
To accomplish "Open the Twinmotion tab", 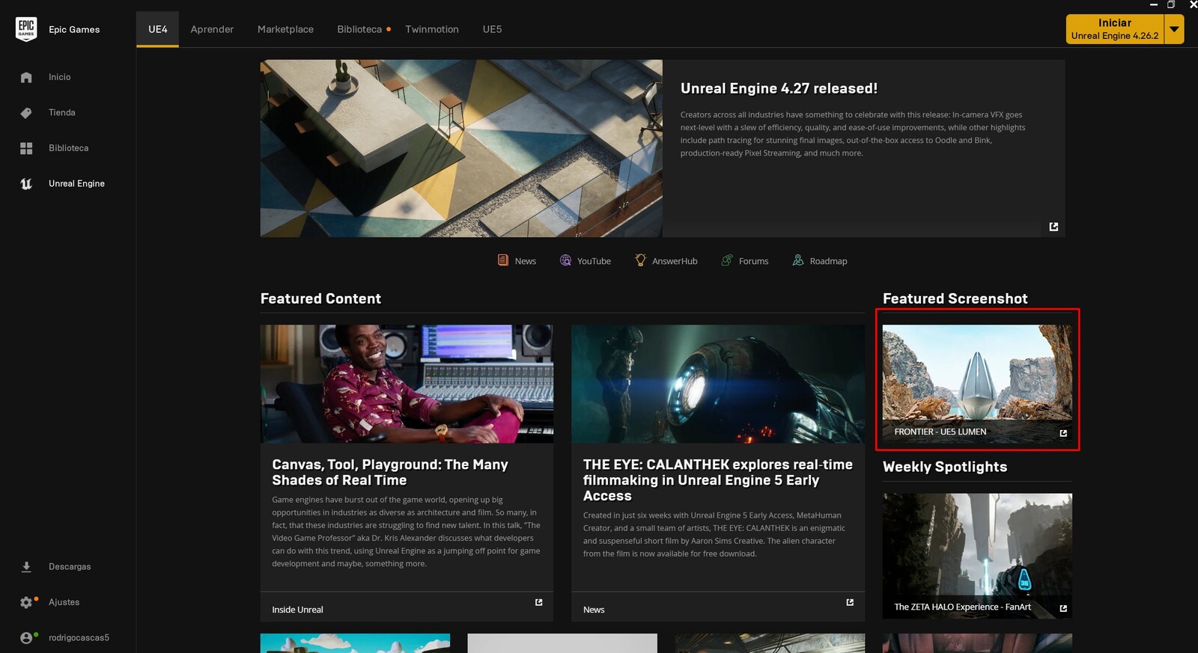I will point(432,29).
